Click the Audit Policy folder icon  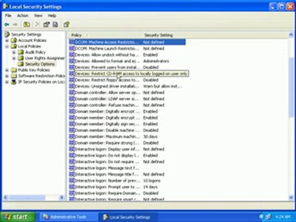click(21, 52)
